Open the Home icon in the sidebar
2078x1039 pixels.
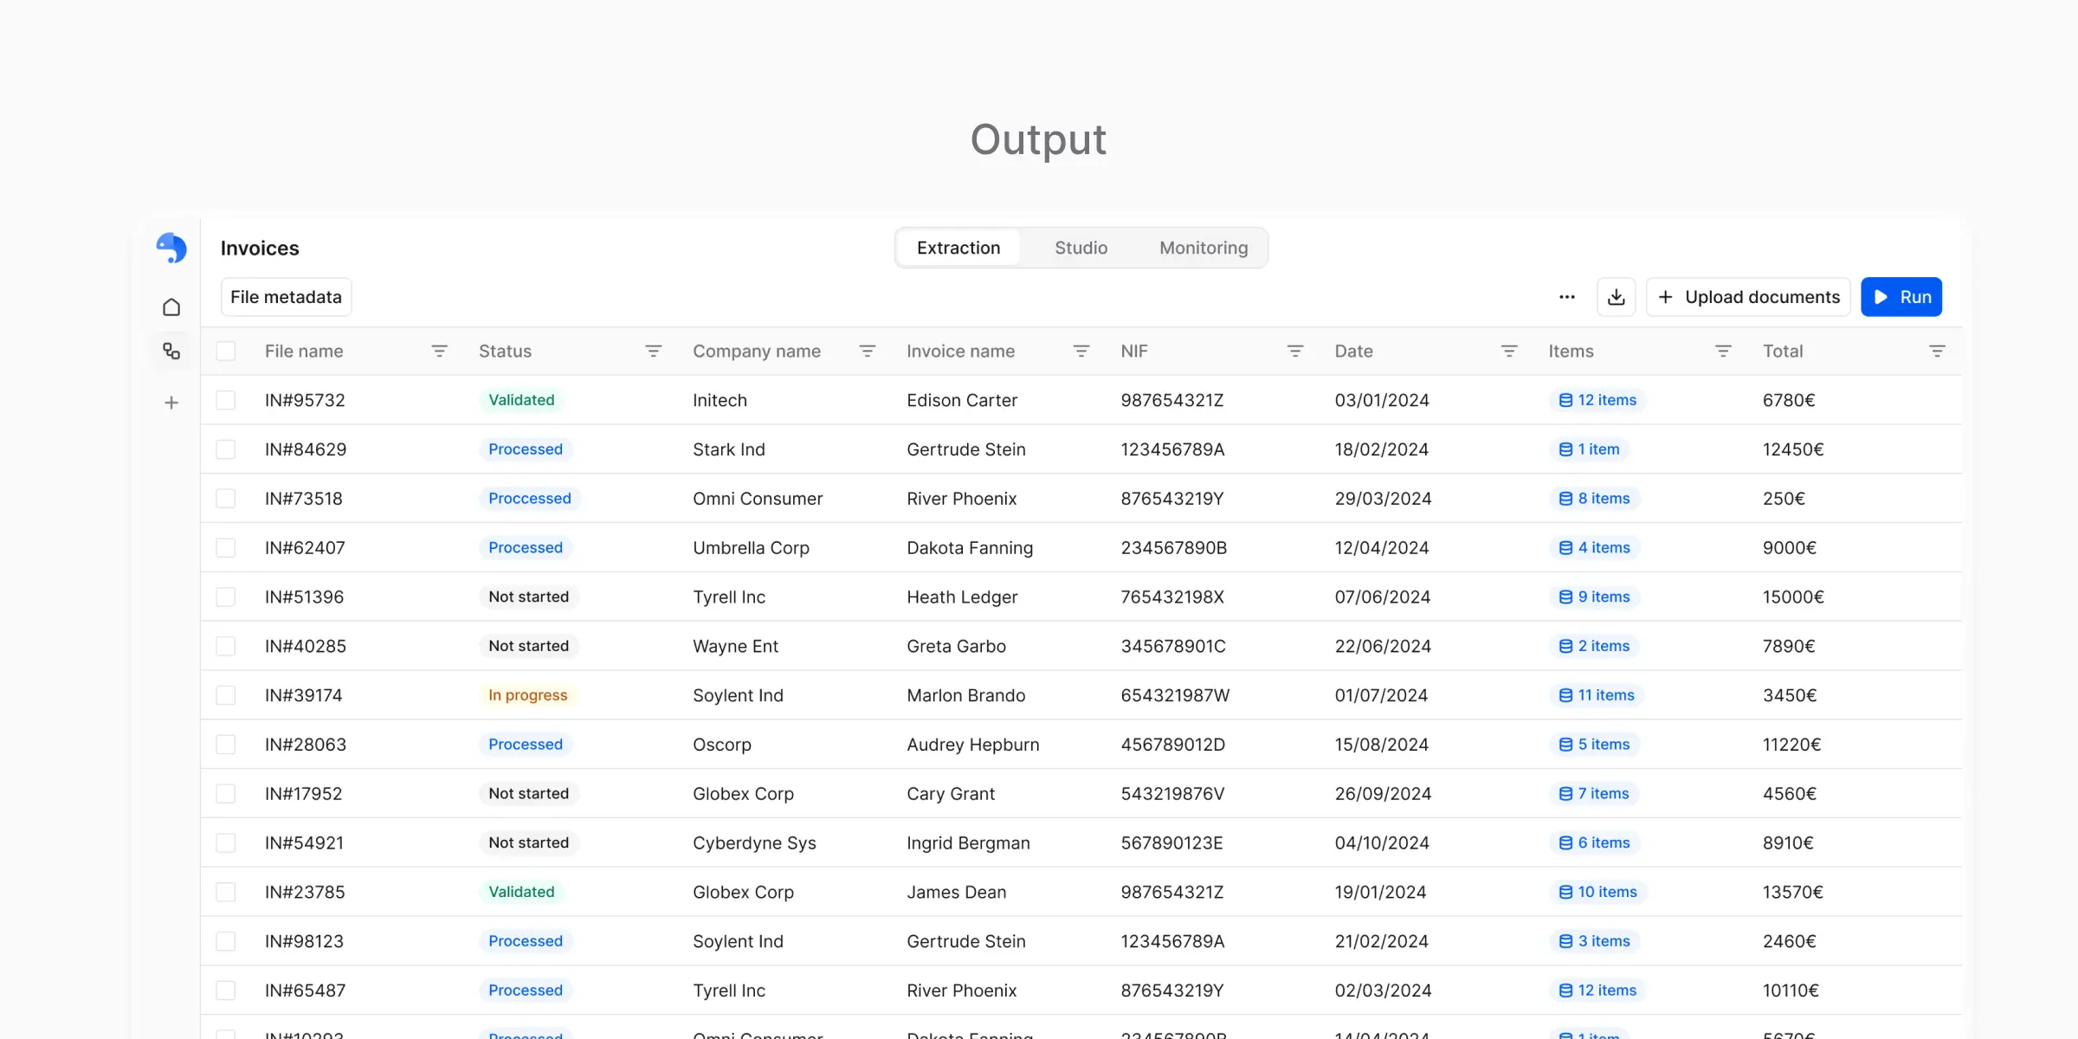click(171, 307)
